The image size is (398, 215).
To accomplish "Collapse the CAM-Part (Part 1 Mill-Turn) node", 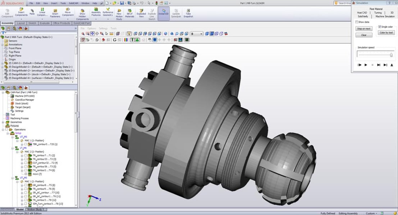I will click(x=3, y=92).
